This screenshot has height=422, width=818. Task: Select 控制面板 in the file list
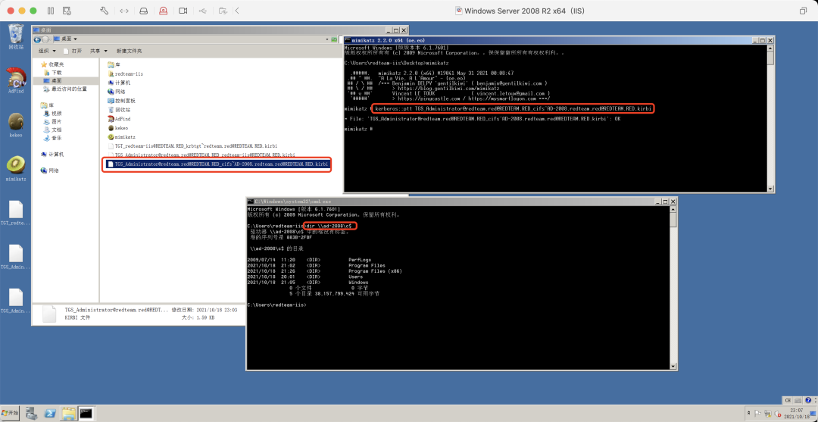[121, 101]
